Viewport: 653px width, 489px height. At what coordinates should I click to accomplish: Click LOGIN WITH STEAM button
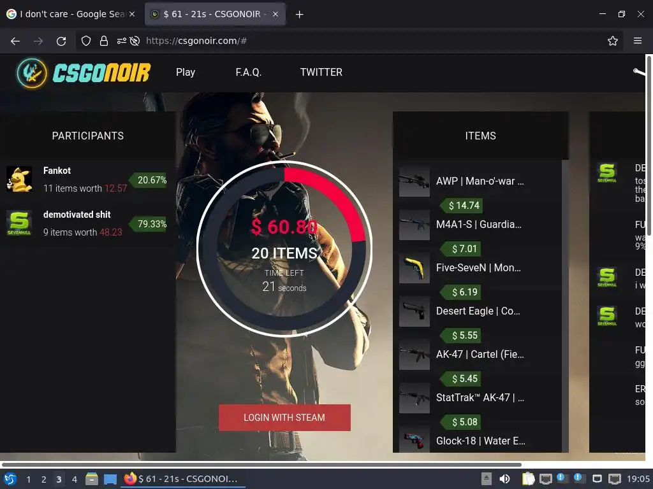tap(284, 418)
